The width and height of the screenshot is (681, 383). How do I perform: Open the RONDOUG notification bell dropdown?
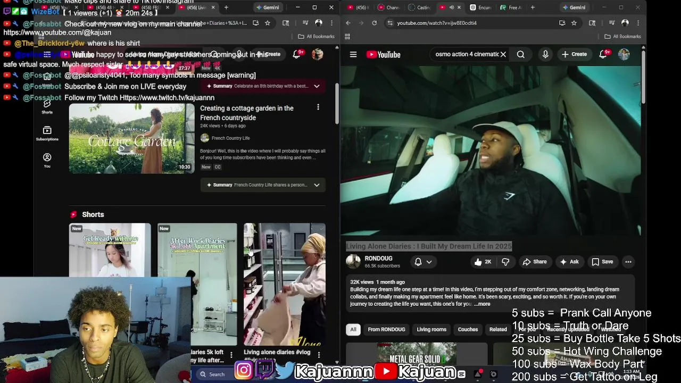[x=423, y=262]
